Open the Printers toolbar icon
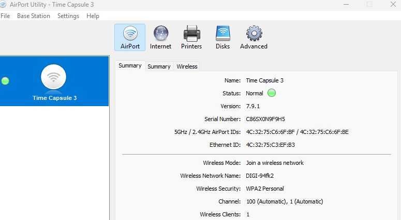Image resolution: width=401 pixels, height=220 pixels. (191, 38)
